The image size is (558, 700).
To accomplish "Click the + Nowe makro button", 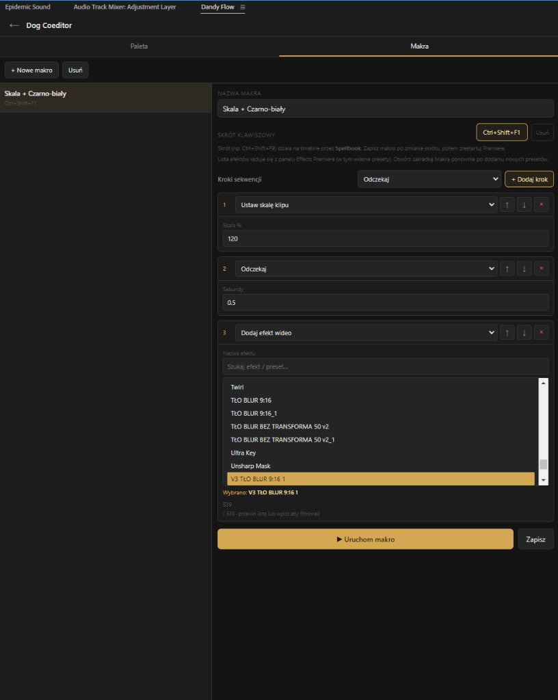I will point(31,70).
